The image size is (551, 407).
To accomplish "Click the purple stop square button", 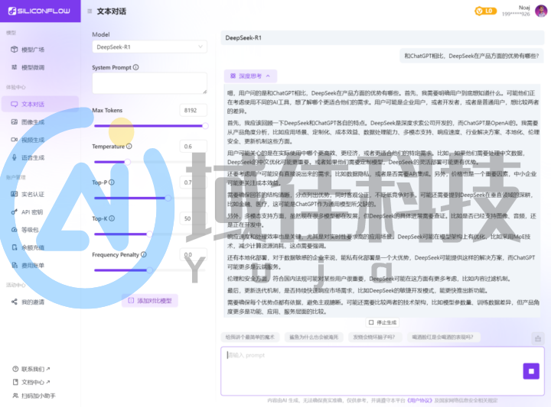I will (531, 371).
